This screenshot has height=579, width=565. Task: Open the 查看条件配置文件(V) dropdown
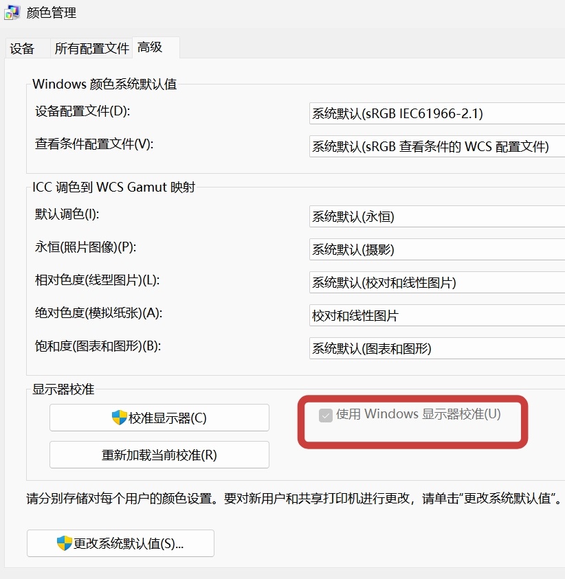pos(437,146)
